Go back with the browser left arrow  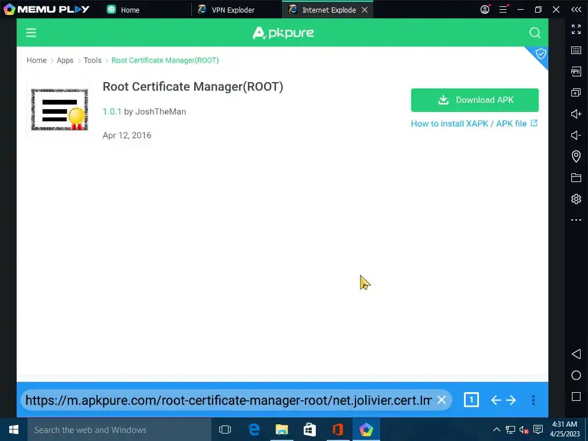496,400
